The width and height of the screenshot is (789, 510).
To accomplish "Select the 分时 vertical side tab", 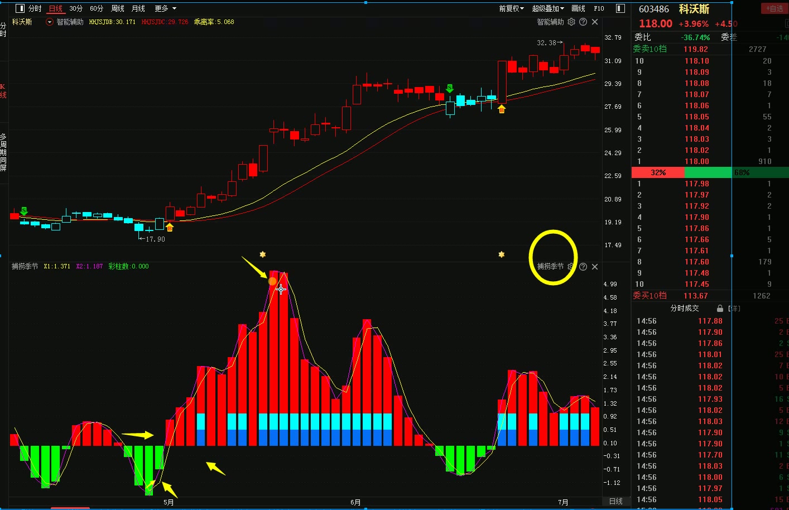I will coord(3,30).
